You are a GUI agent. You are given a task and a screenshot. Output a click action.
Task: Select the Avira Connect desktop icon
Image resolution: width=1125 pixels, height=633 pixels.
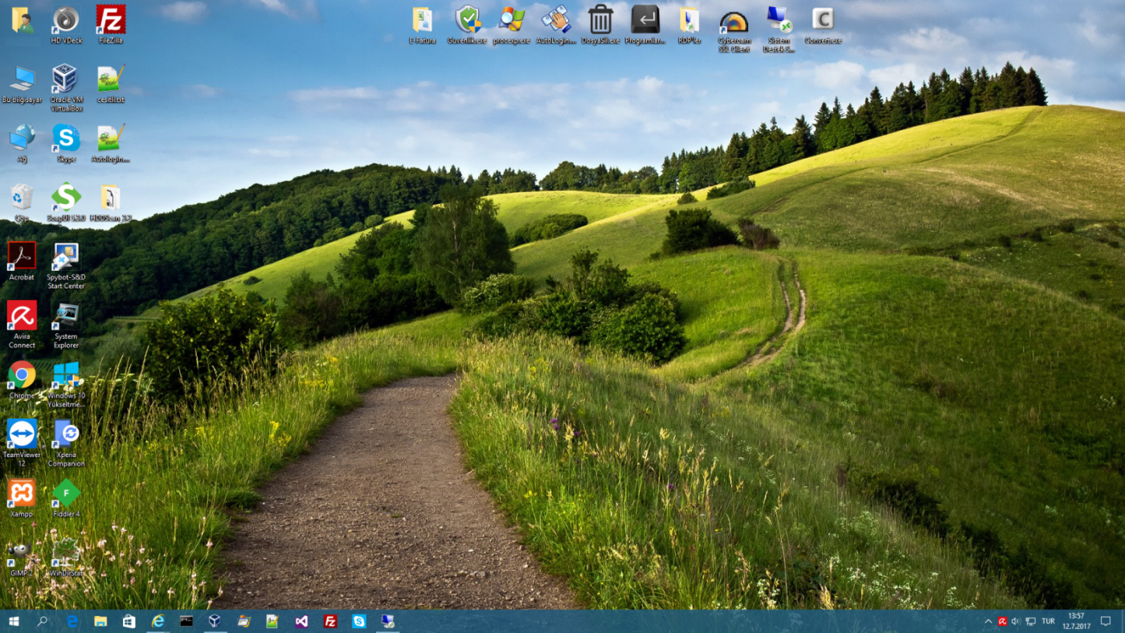22,325
